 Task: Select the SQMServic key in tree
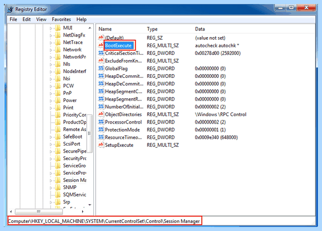(75, 194)
